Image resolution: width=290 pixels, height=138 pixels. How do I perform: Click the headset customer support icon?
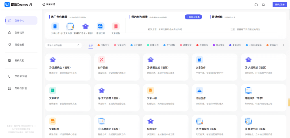point(256,5)
